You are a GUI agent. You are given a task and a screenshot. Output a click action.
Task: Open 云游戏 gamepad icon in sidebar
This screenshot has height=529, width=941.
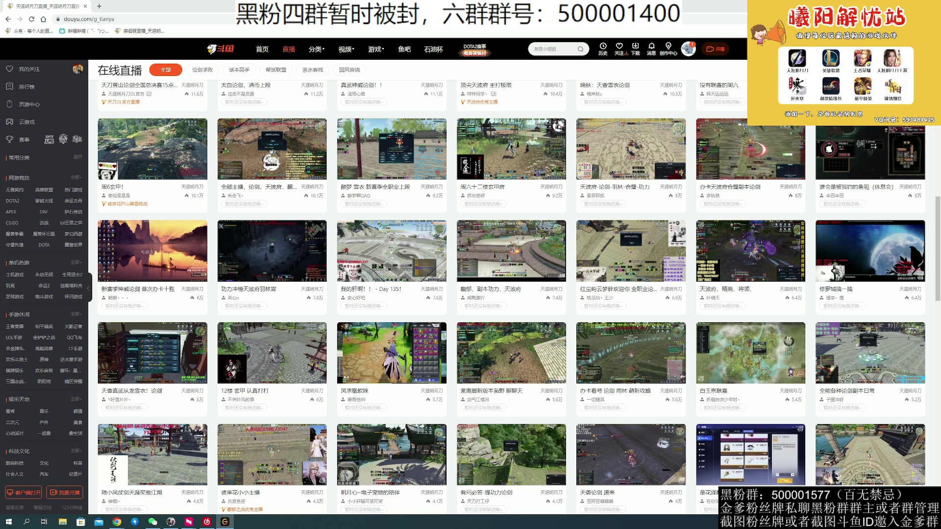[10, 121]
